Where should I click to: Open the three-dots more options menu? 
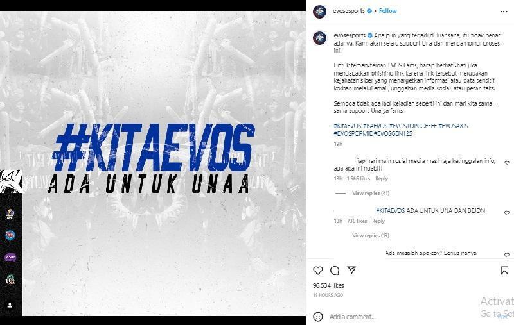(x=504, y=12)
